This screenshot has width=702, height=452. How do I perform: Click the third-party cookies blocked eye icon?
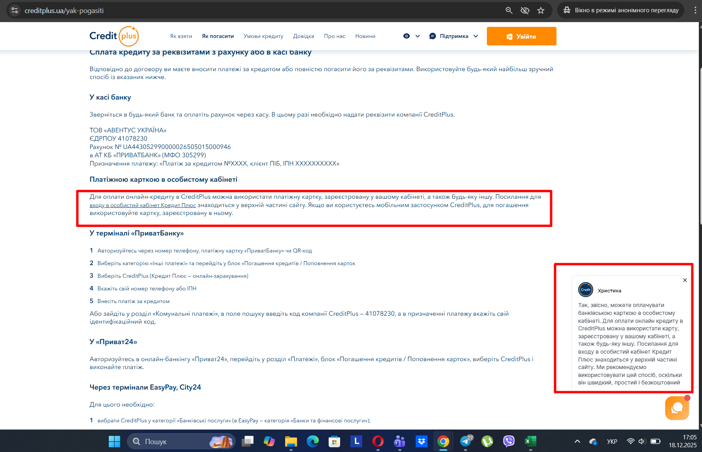click(525, 10)
